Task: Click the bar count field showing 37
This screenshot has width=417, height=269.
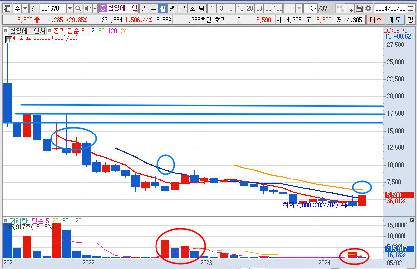Action: click(x=311, y=9)
